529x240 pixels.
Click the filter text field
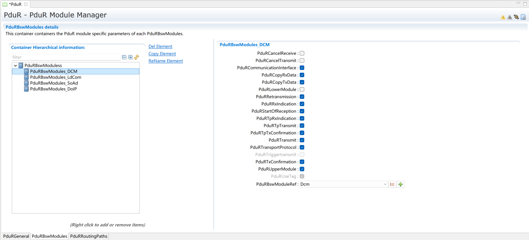point(66,58)
